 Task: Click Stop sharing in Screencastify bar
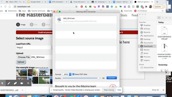(x=109, y=90)
